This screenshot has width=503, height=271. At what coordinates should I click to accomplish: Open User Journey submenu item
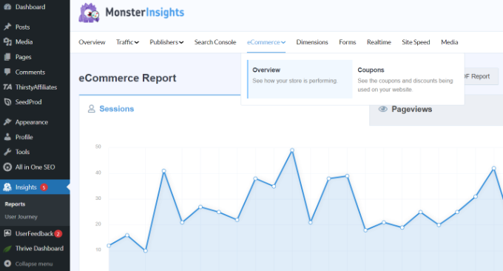[21, 217]
